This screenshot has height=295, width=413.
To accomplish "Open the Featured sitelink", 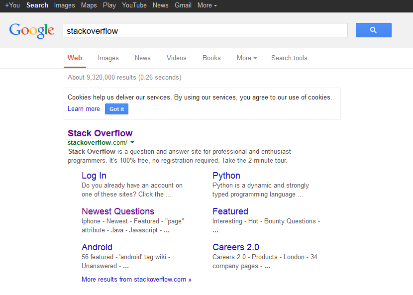I will pyautogui.click(x=230, y=211).
